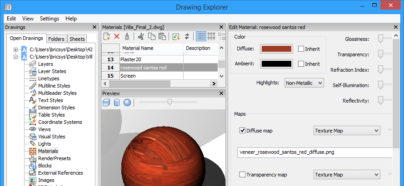The width and height of the screenshot is (404, 186).
Task: Switch materials list to detail view
Action: click(x=201, y=37)
